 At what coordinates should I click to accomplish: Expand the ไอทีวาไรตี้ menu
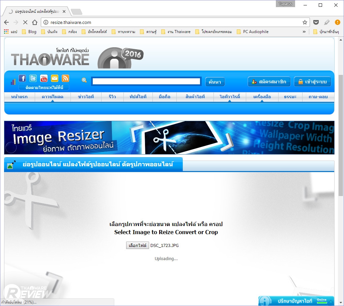230,97
